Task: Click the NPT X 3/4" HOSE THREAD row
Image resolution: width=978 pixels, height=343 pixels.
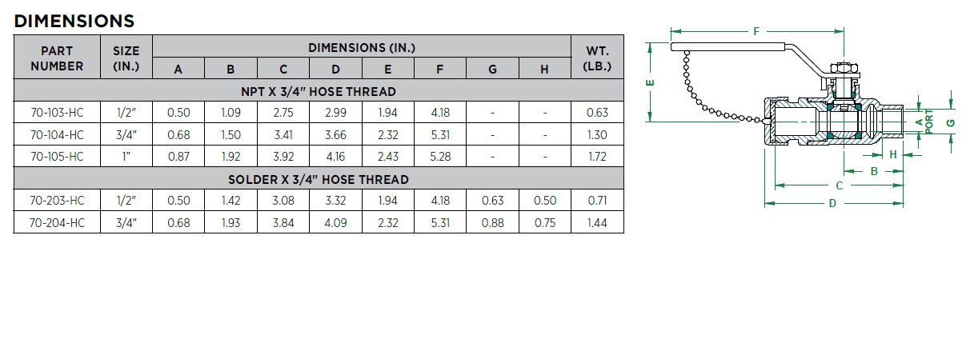Action: coord(319,91)
